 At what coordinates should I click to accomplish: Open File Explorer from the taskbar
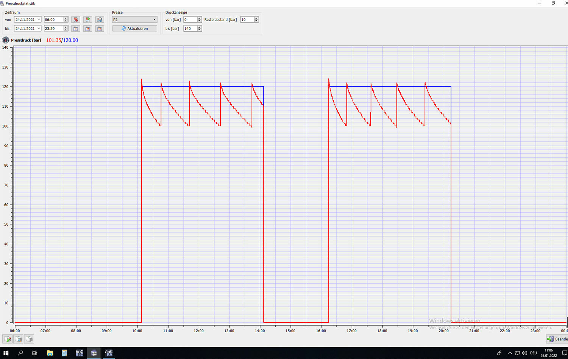50,353
